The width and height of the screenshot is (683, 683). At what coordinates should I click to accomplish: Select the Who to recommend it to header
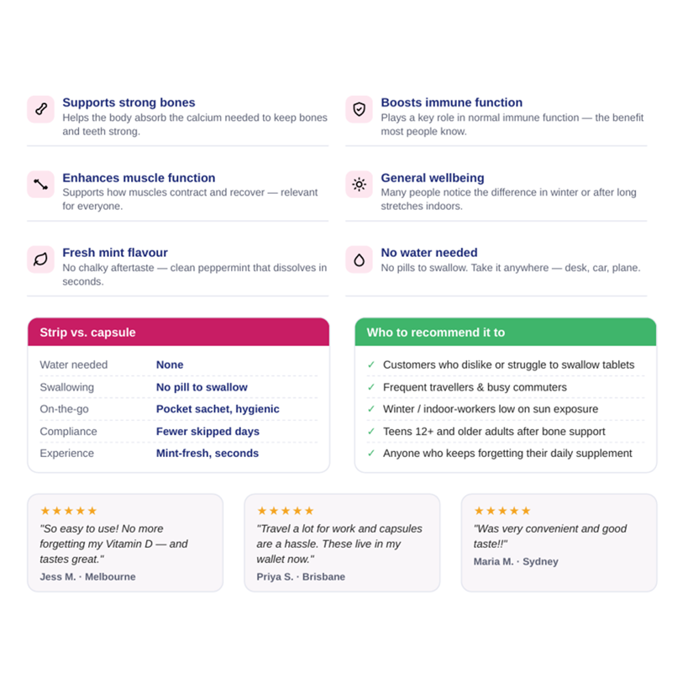[505, 332]
